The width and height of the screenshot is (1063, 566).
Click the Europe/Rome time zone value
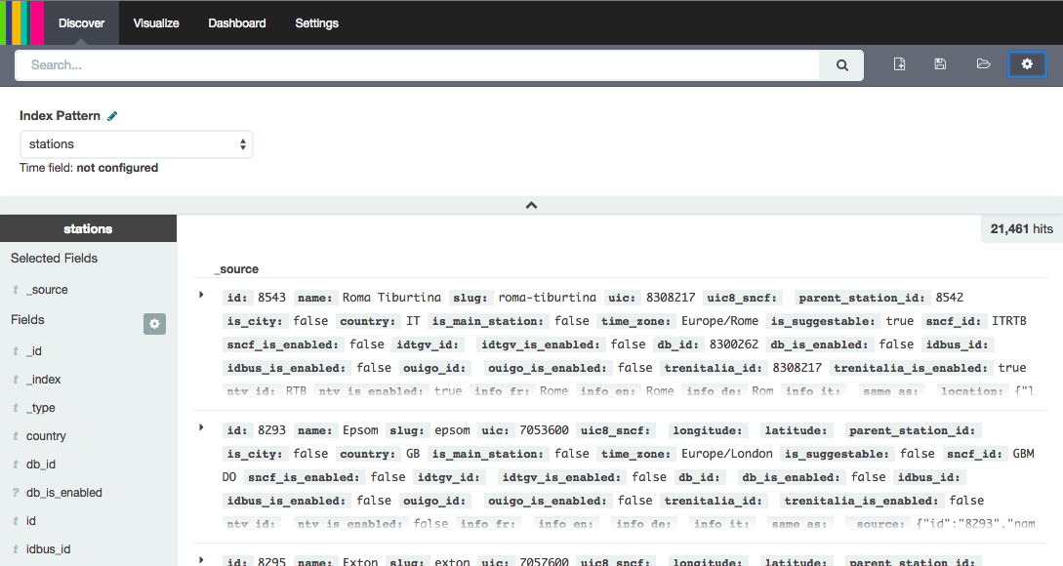720,321
